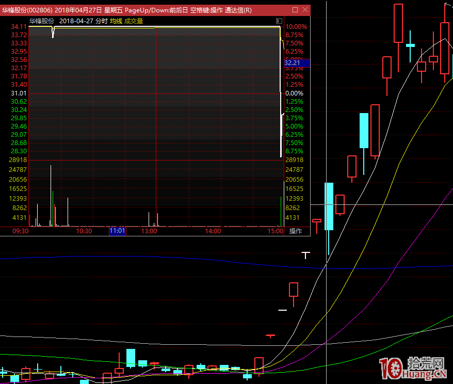This screenshot has height=384, width=453.
Task: Click the 2018-04-27 date in chart header
Action: tap(76, 21)
